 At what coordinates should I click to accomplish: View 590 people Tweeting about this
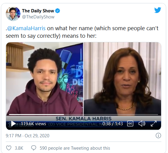(x=75, y=148)
